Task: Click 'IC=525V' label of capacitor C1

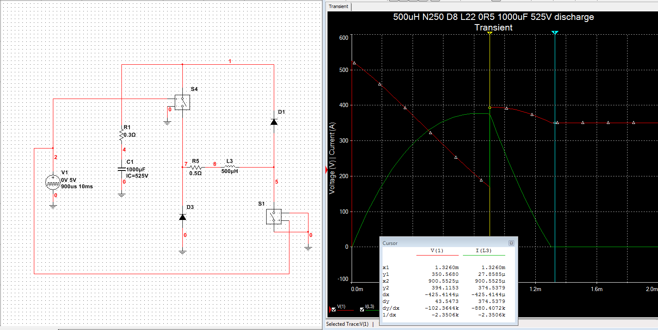Action: tap(138, 176)
